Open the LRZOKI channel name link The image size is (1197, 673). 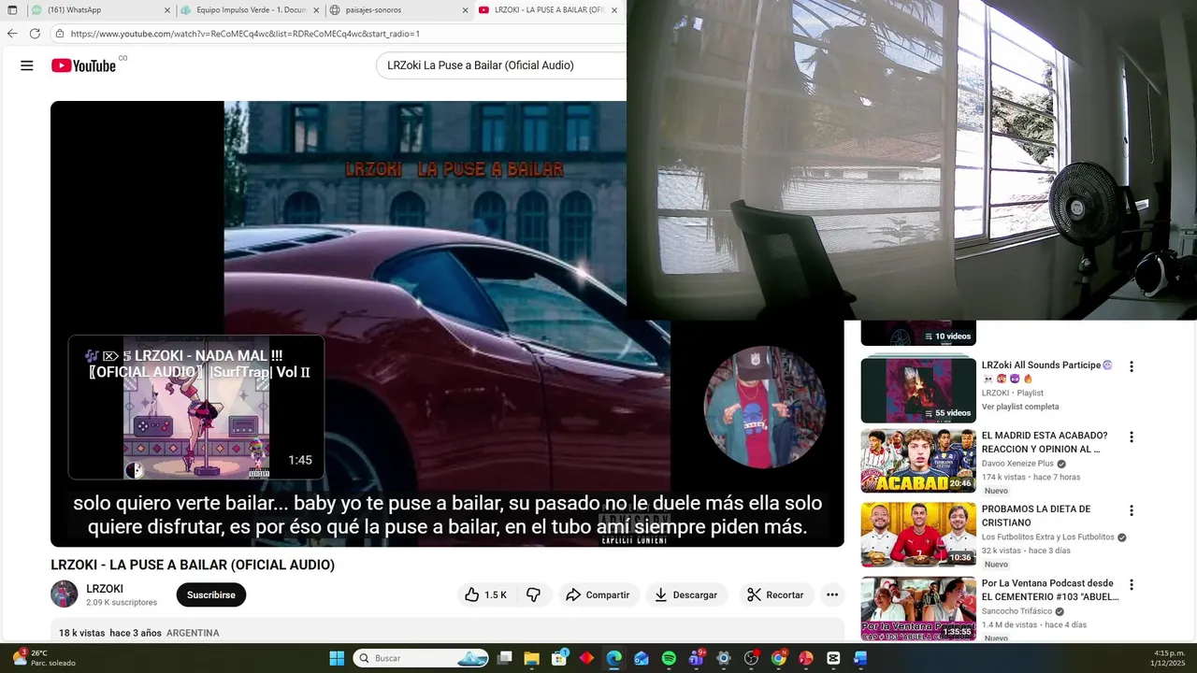point(105,589)
